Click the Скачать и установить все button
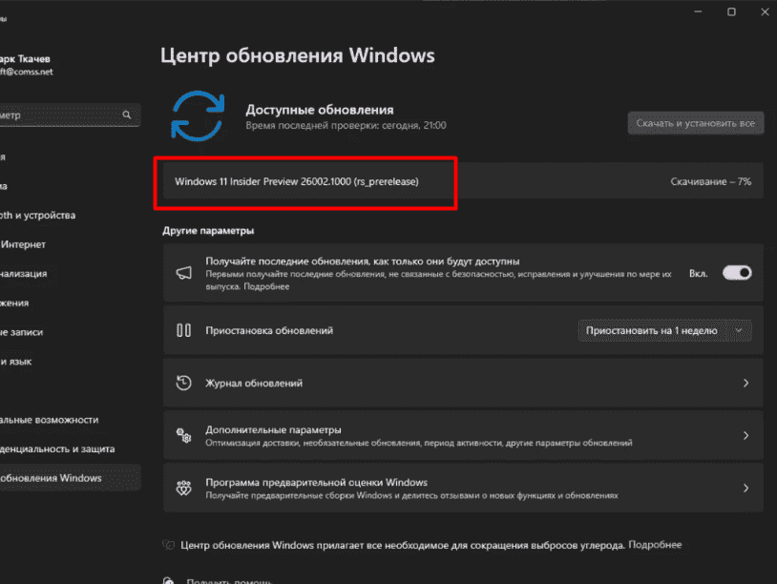Screen dimensions: 777x584 pos(695,122)
